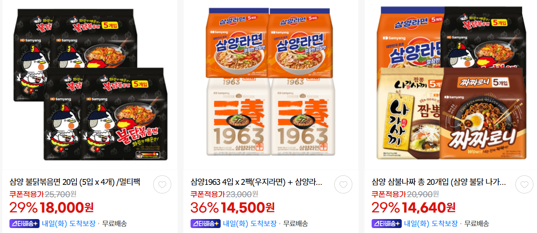Favorite the 삼불나짜 총 20개입 product
The height and width of the screenshot is (233, 537).
pos(524,185)
